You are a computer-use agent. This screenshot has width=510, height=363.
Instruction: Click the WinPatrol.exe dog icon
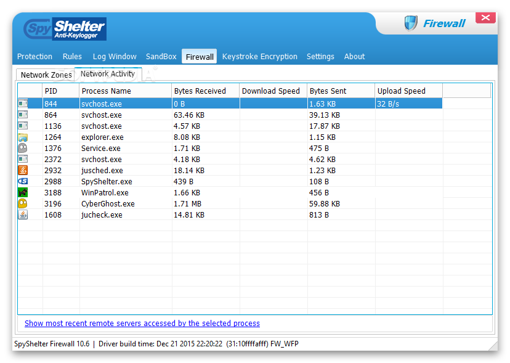[23, 192]
